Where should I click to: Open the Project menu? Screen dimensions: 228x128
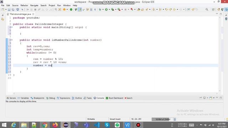coord(52,5)
